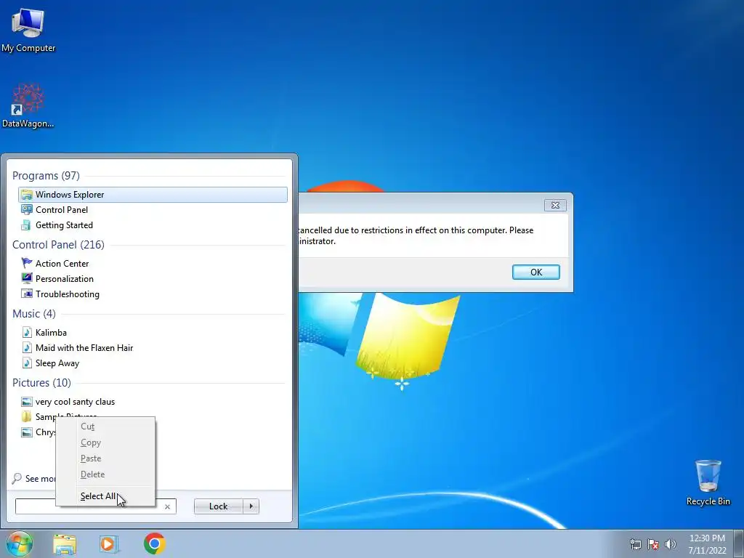Clear the search box with the X
Screen dimensions: 744x558
[168, 506]
